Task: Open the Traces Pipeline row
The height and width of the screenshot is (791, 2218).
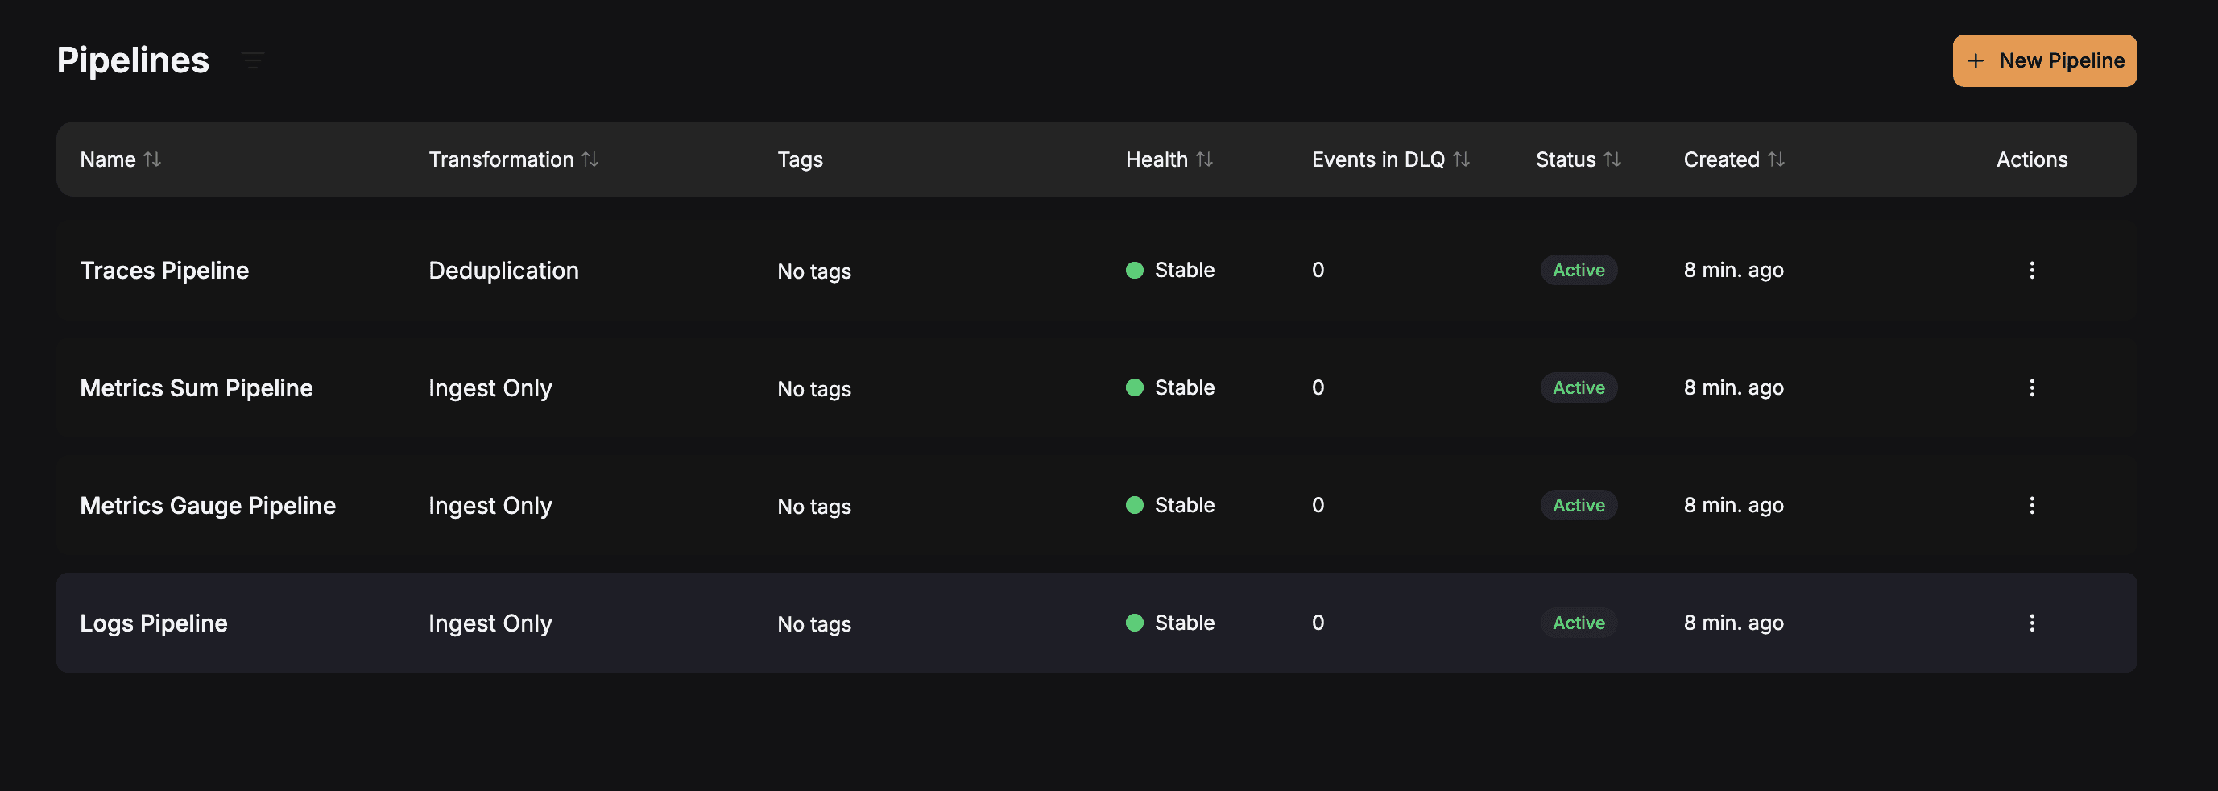Action: click(x=164, y=271)
